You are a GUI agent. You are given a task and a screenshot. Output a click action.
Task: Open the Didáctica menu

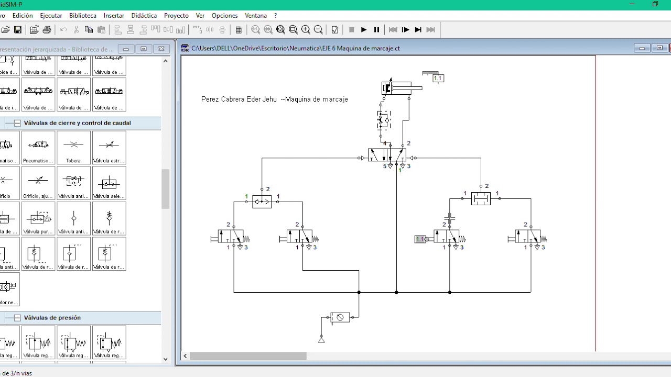[144, 16]
